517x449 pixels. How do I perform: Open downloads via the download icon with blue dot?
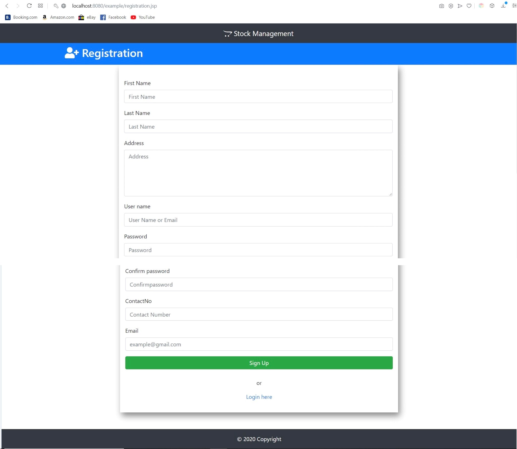(x=503, y=6)
